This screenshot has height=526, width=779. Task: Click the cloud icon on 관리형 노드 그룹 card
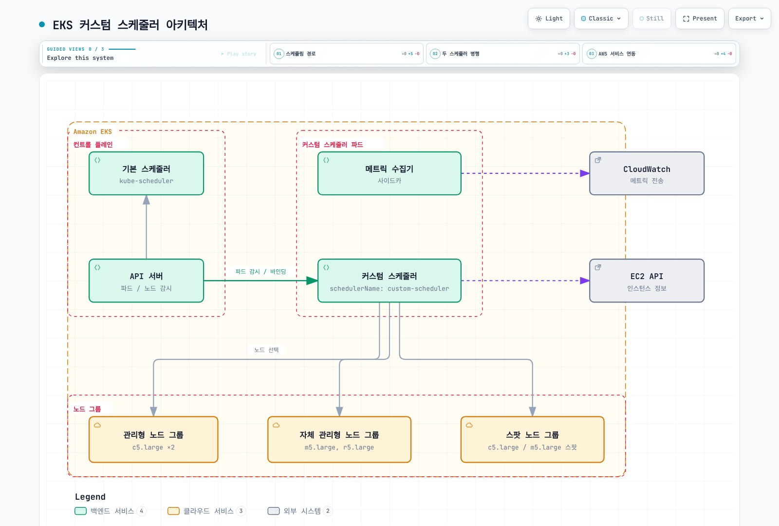(x=97, y=425)
